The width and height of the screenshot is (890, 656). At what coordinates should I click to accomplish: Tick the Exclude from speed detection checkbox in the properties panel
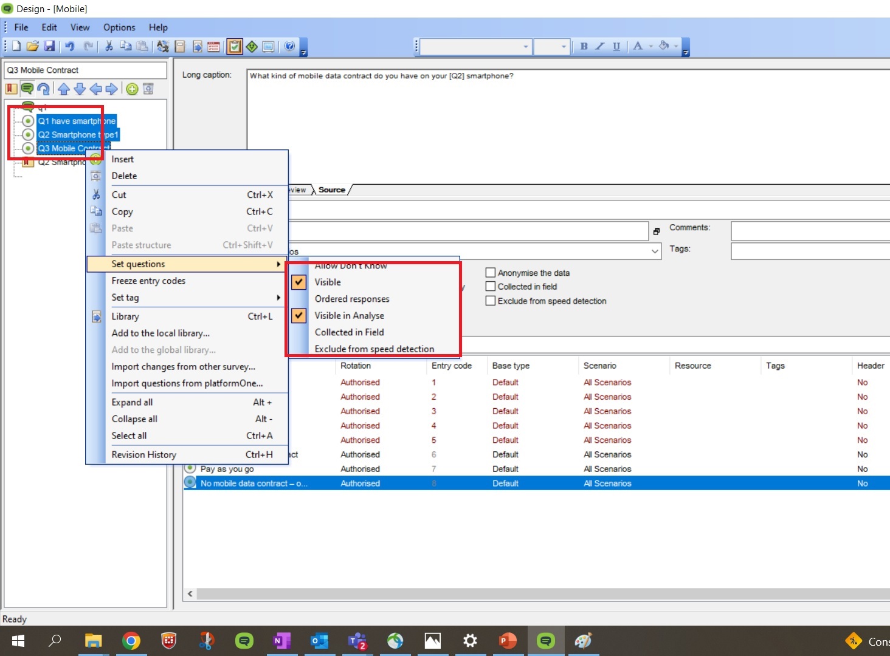491,301
